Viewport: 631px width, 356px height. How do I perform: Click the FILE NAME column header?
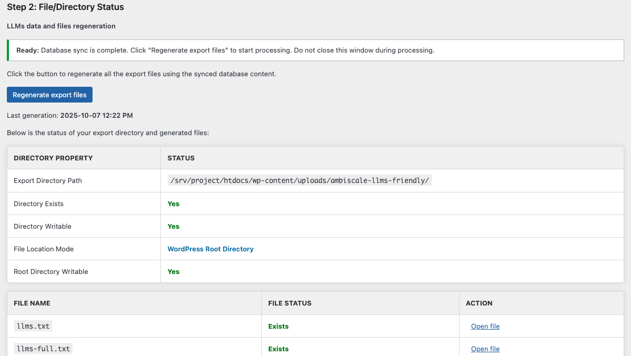point(32,303)
